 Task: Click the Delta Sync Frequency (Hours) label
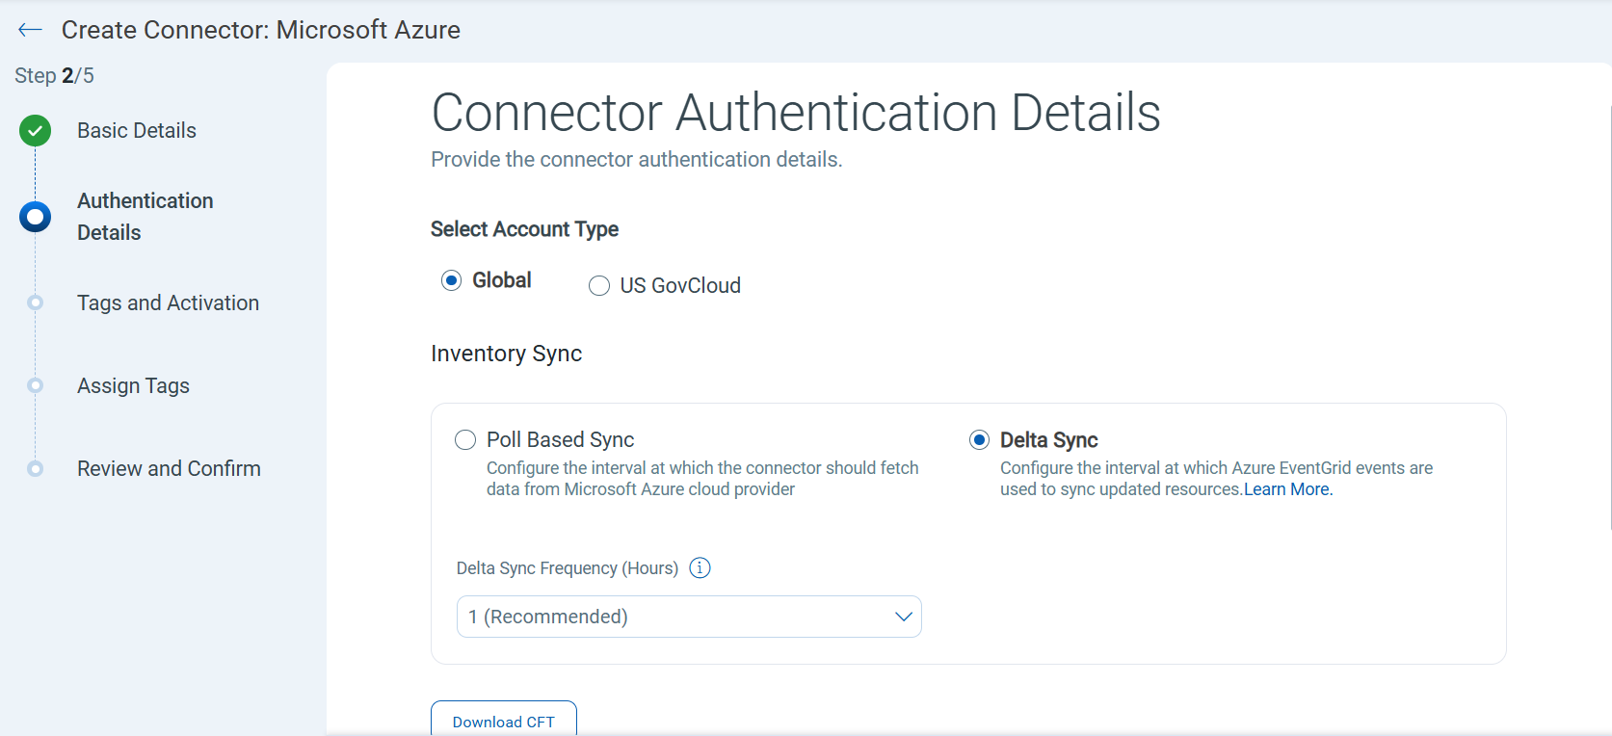(x=568, y=568)
